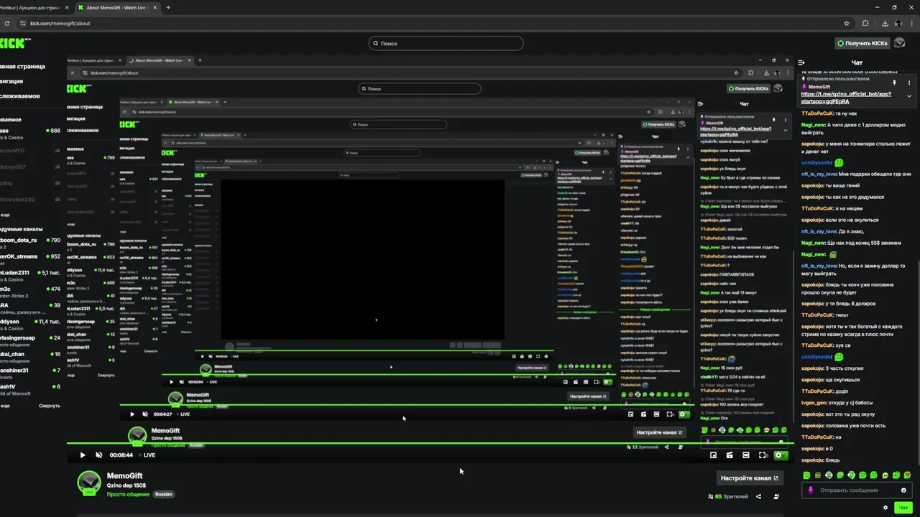Open the browser extensions puzzle icon
920x517 pixels.
(x=865, y=23)
